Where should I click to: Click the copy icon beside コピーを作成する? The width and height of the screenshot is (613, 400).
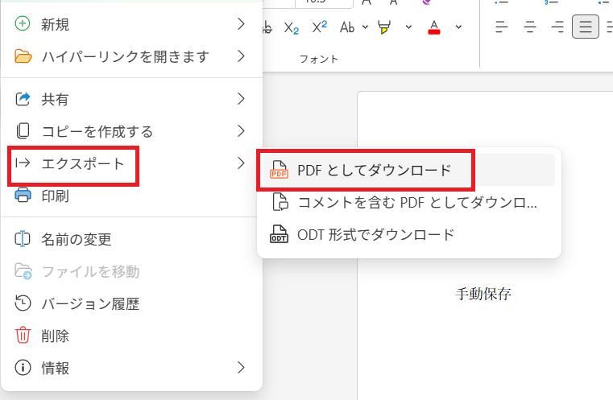pyautogui.click(x=23, y=131)
